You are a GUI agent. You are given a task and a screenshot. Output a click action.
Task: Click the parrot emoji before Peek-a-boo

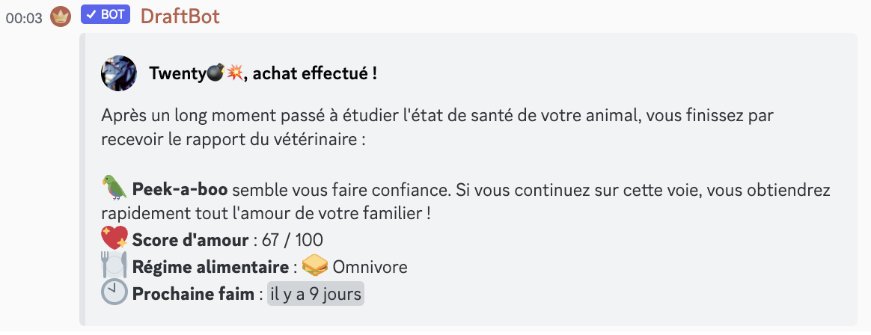pyautogui.click(x=114, y=188)
